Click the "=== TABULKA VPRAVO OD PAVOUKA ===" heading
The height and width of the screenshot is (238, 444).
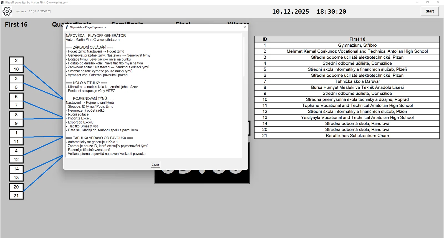tap(99, 138)
